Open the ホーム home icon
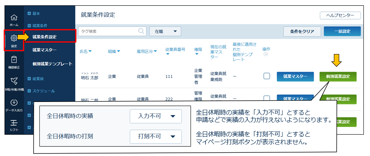The height and width of the screenshot is (156, 370). 14,18
